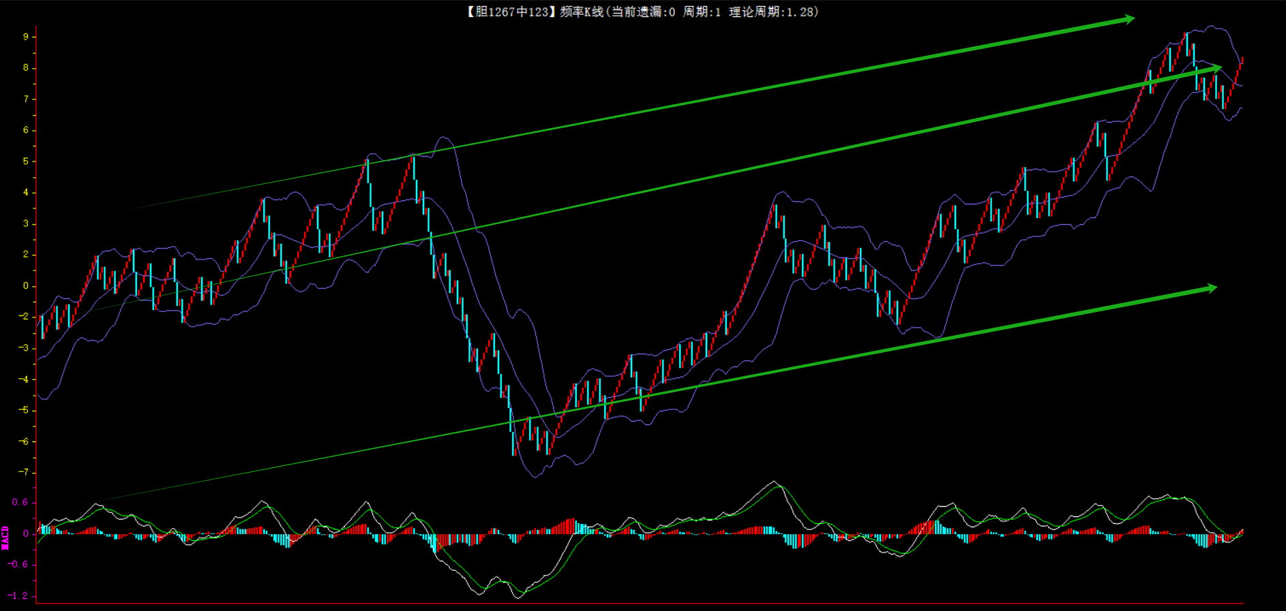1286x611 pixels.
Task: Click the yellow '9' price axis label
Action: 26,37
